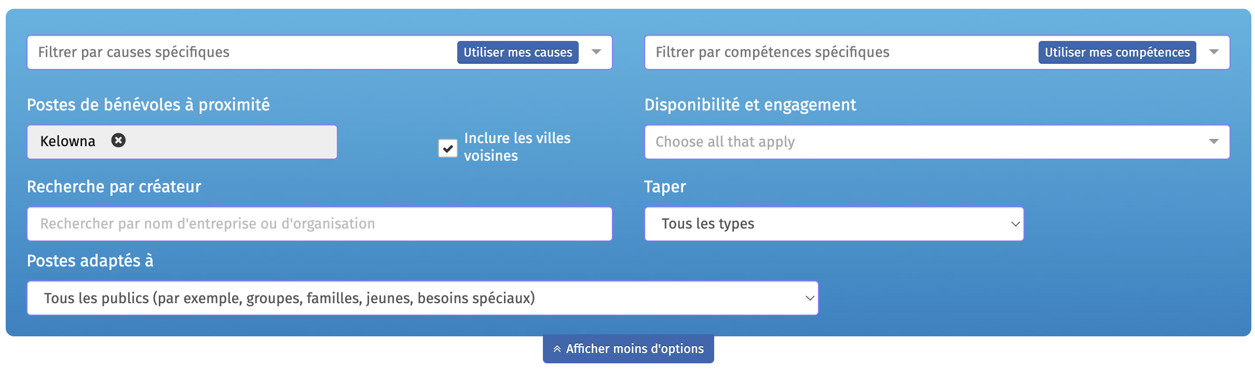The height and width of the screenshot is (369, 1255).
Task: Toggle Inclure les villes voisines label
Action: pyautogui.click(x=517, y=147)
